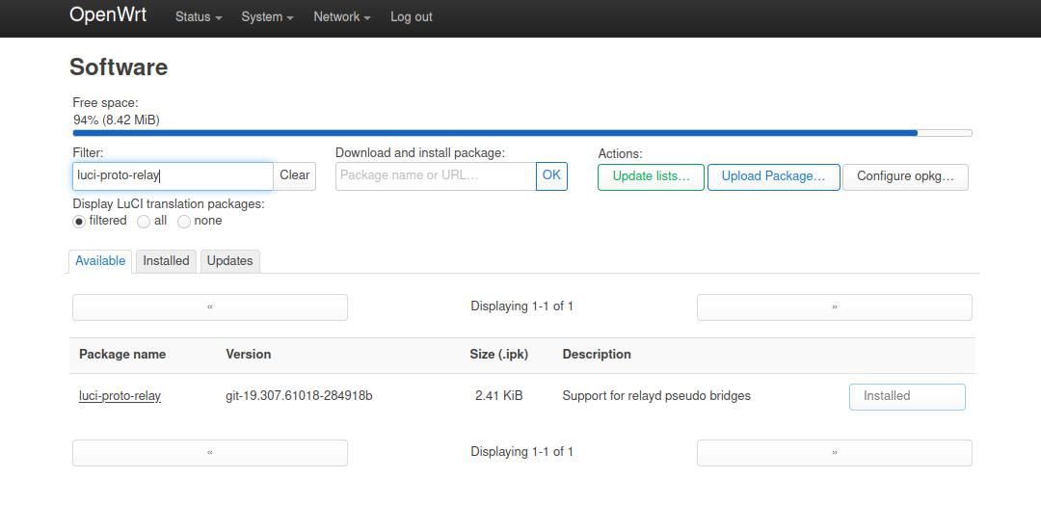Switch to the Updates tab

[x=229, y=261]
